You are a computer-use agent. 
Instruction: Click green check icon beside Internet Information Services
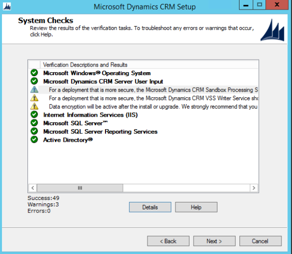pos(34,114)
